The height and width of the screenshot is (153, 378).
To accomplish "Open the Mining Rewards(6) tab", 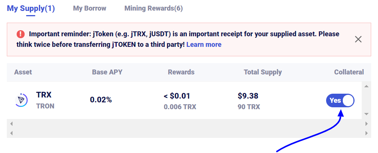I will [x=153, y=8].
